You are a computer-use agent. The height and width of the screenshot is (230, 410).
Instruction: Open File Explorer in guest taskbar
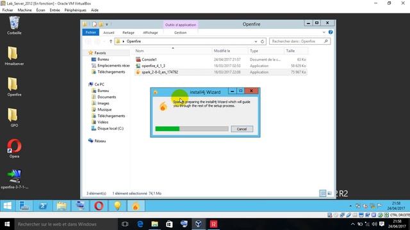(61, 206)
